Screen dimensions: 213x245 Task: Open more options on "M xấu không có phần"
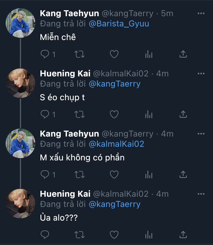(x=201, y=134)
